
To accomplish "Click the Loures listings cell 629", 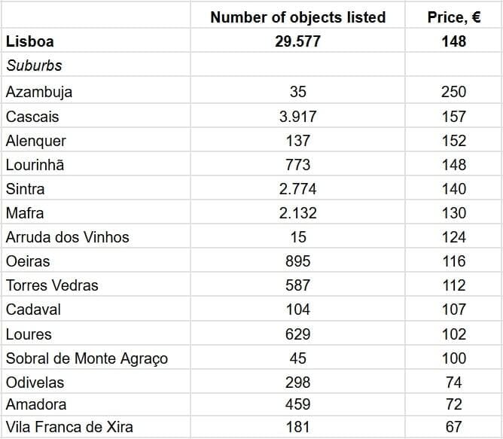I will pos(297,334).
